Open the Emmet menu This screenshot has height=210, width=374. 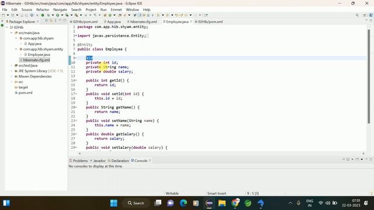tap(116, 9)
